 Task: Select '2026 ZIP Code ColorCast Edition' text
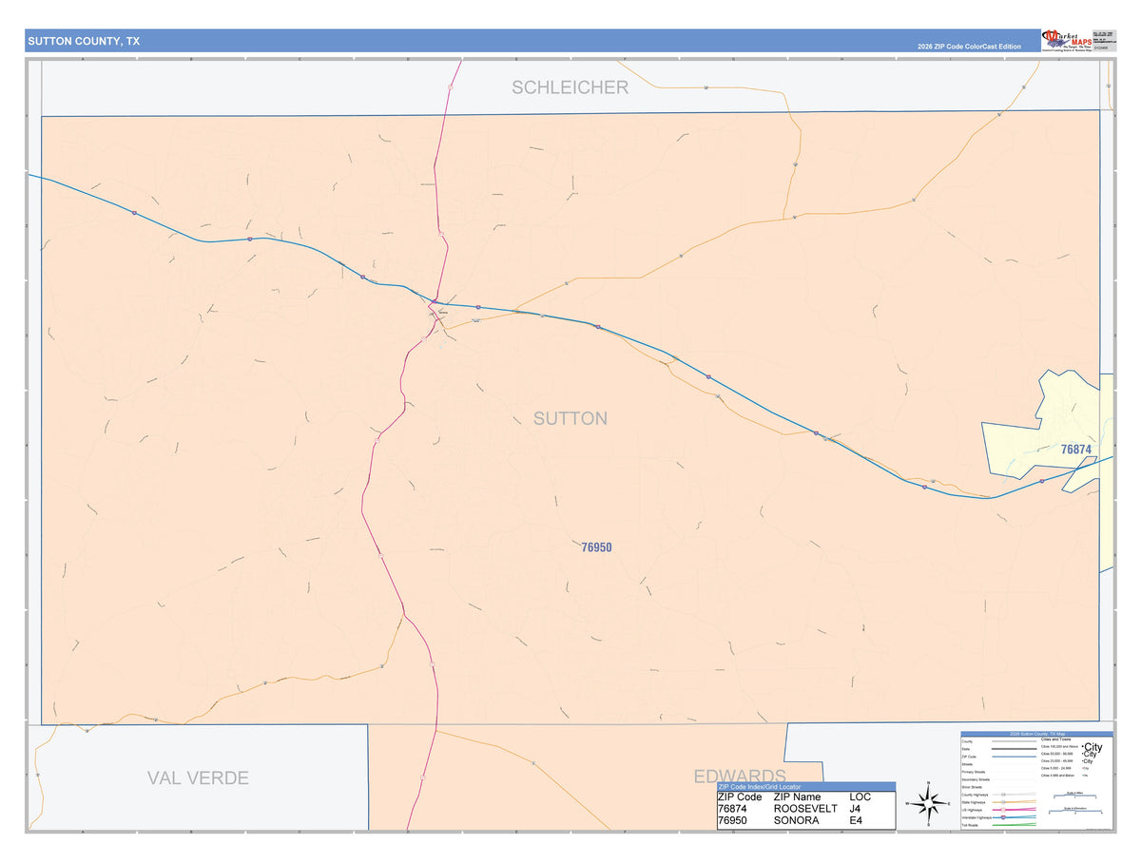point(969,47)
